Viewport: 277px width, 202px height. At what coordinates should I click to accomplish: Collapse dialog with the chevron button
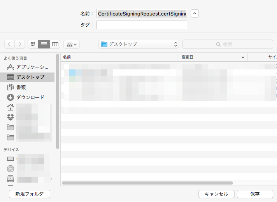click(195, 14)
